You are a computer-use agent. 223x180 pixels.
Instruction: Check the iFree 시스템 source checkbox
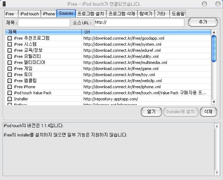click(x=10, y=44)
